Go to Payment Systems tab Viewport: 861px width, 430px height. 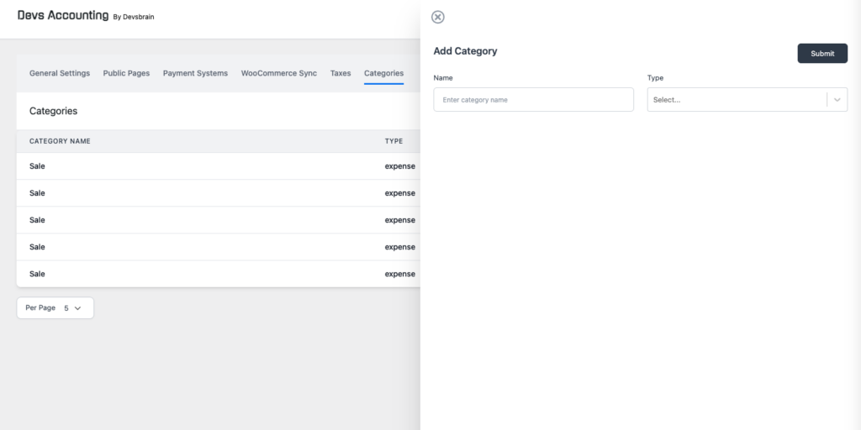tap(195, 73)
